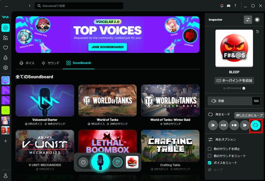
Task: Select the blue chat-icon soundboard in sidebar
Action: (x=6, y=80)
